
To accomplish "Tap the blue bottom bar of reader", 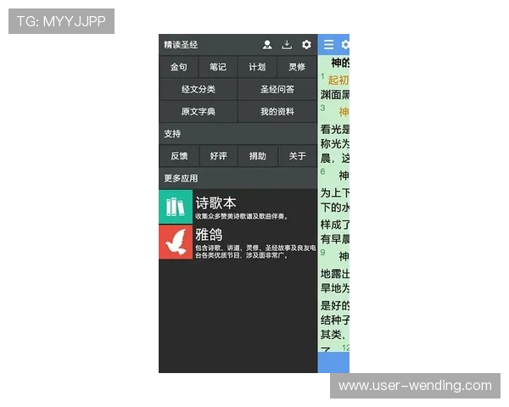I will click(x=333, y=362).
